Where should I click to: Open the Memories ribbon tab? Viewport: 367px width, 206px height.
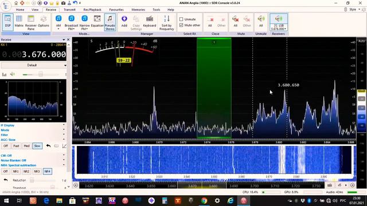[138, 10]
